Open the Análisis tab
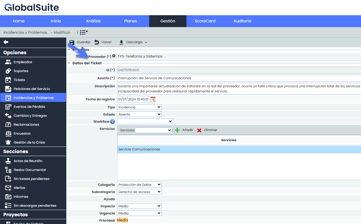This screenshot has height=224, width=361. tap(93, 21)
